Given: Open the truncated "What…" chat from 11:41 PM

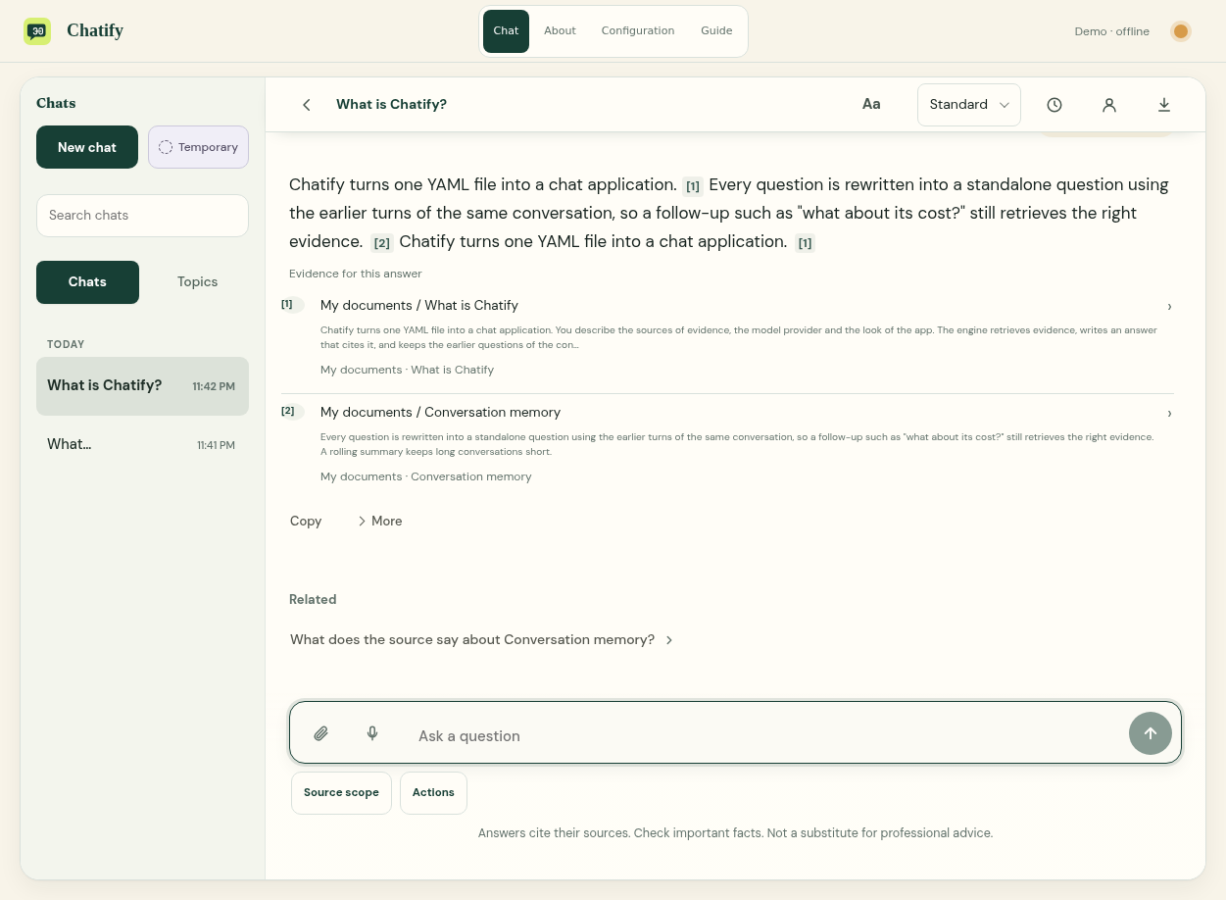Looking at the screenshot, I should click(x=142, y=445).
